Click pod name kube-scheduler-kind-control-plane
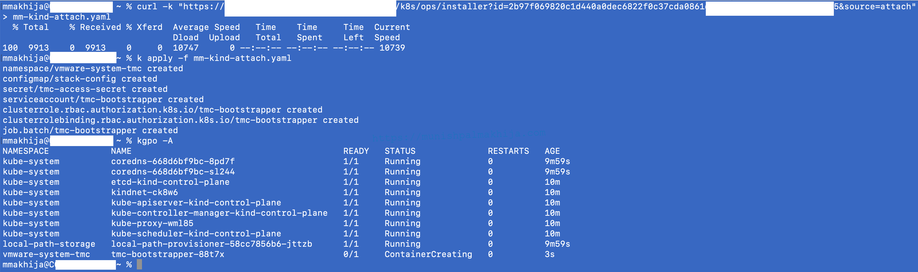 196,234
